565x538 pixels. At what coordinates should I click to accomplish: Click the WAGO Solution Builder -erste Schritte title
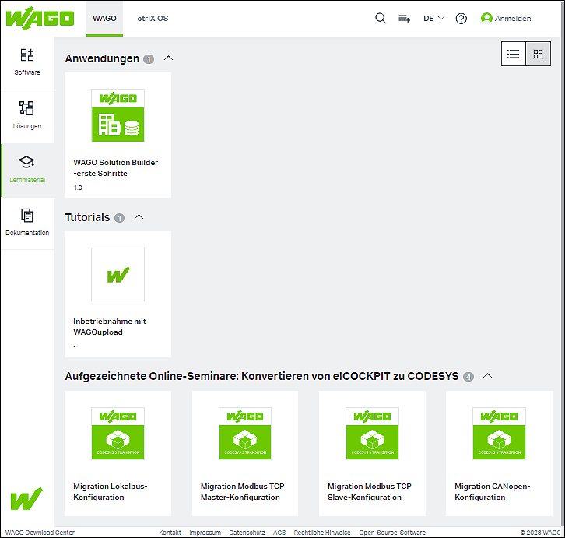click(116, 168)
